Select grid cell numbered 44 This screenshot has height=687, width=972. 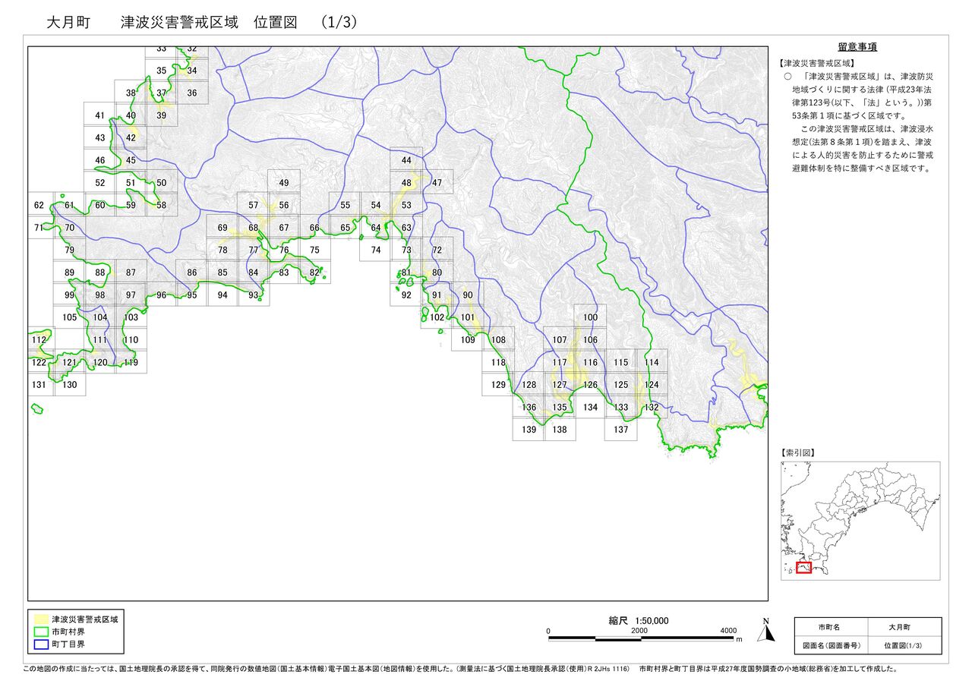pos(406,160)
